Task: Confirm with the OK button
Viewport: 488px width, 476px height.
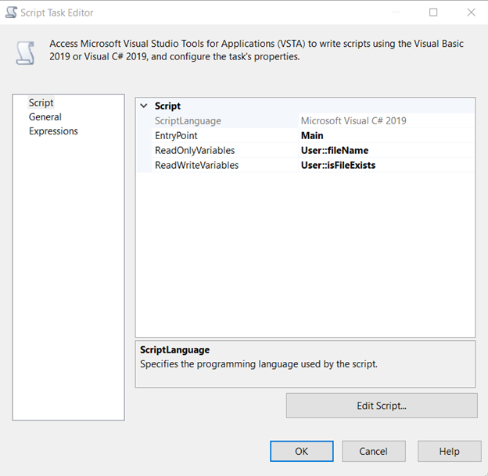Action: 302,451
